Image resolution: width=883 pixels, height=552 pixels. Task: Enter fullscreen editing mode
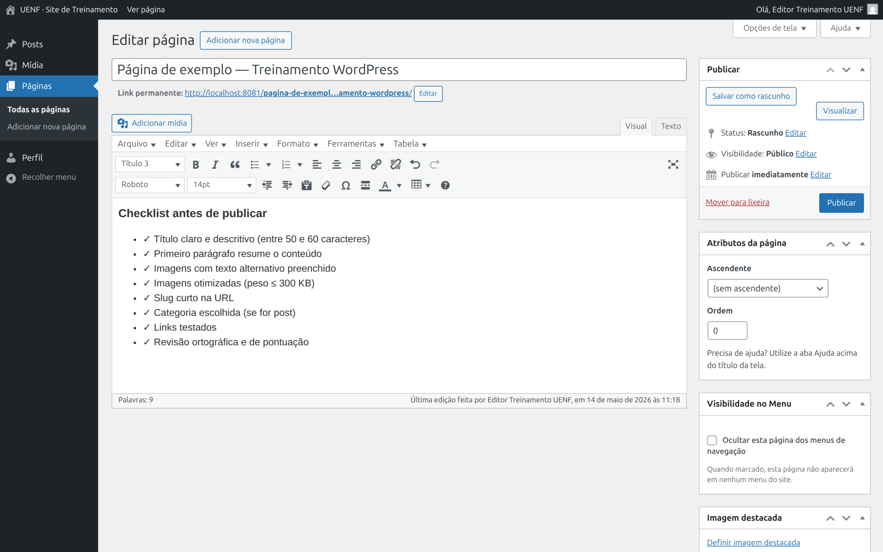click(x=673, y=165)
